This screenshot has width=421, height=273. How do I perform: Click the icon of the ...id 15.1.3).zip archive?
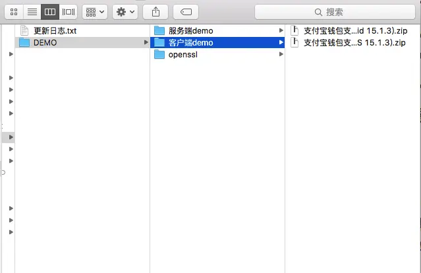(295, 30)
